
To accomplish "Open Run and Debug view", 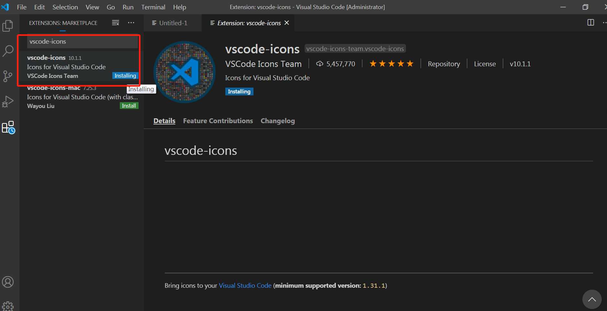I will (8, 102).
